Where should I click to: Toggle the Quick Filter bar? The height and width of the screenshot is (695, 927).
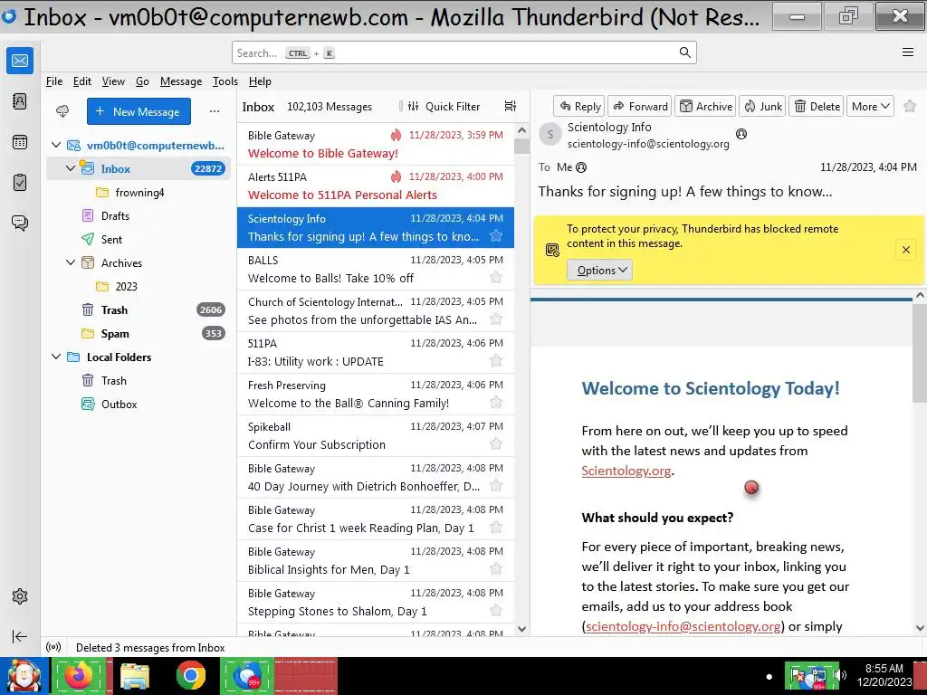click(x=444, y=107)
